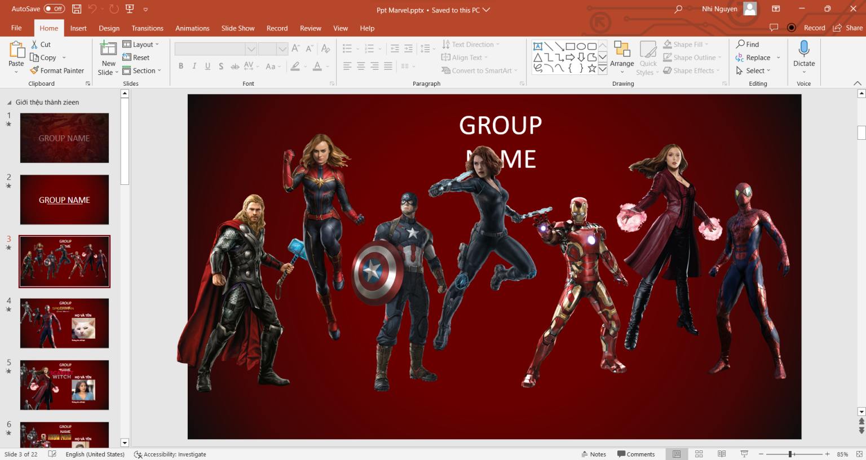Start Dictate voice typing
Screen dimensions: 866x460
(x=804, y=56)
